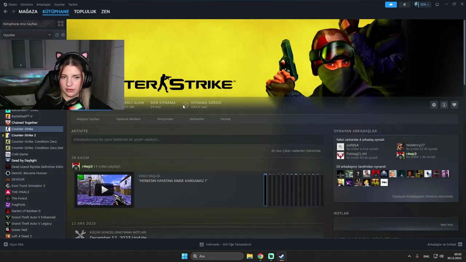Click Oyun Ekle plus icon
466x262 pixels.
(5, 245)
